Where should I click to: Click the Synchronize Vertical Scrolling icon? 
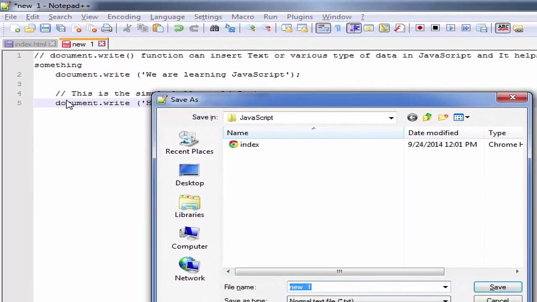point(287,28)
